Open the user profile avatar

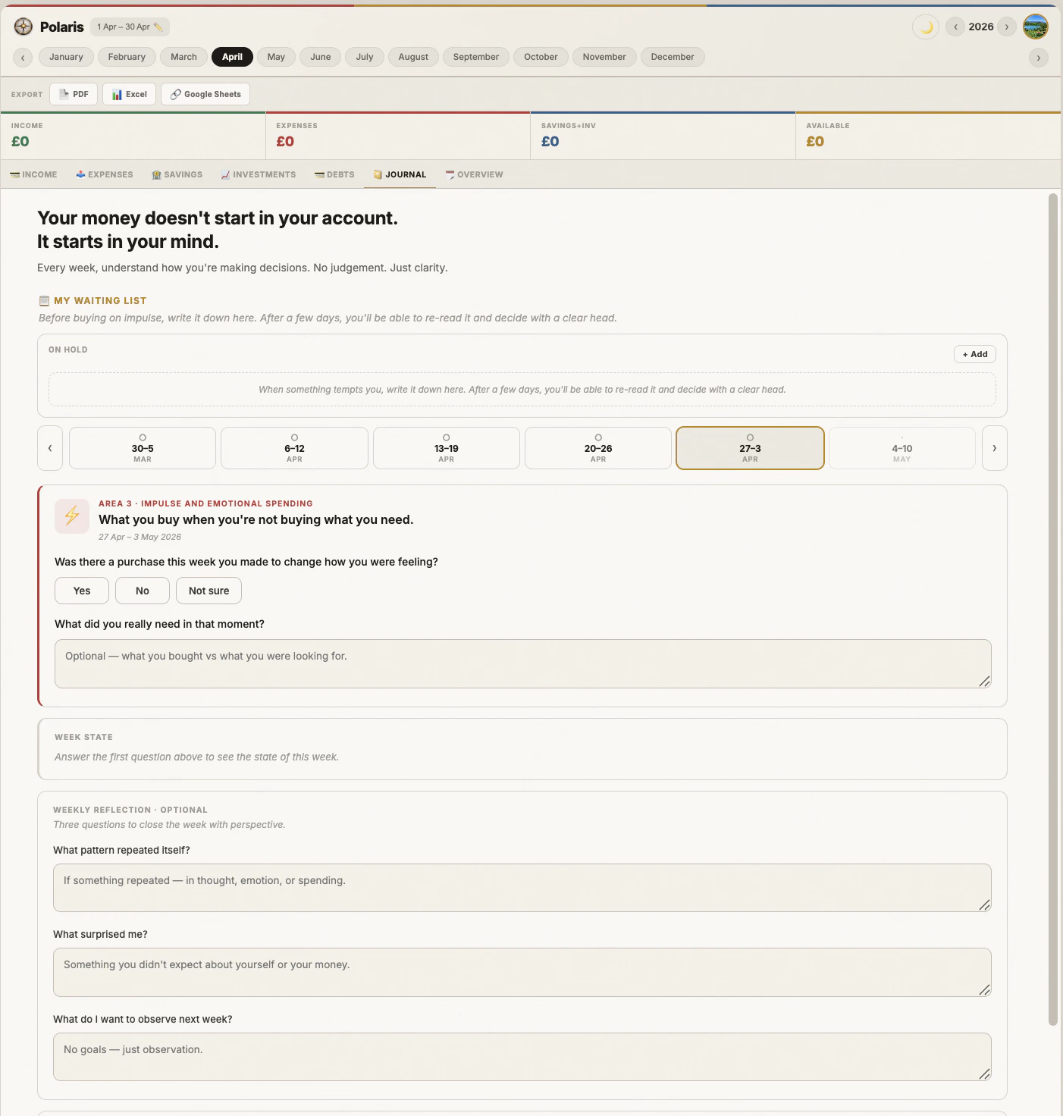1036,27
